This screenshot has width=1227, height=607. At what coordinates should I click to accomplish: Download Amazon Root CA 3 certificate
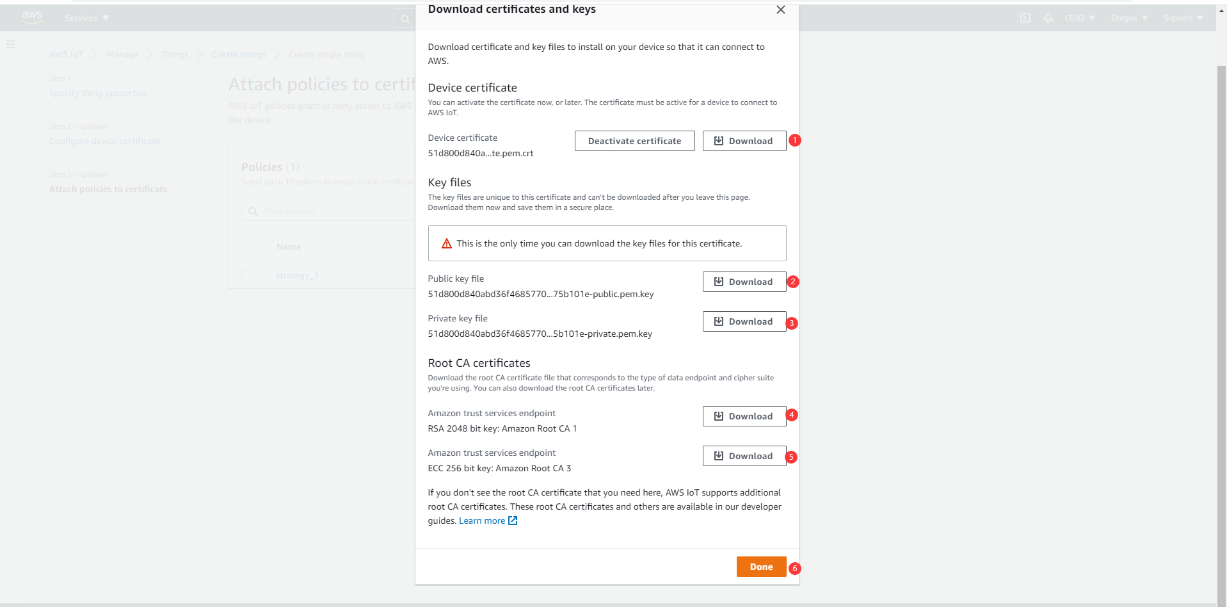(744, 456)
